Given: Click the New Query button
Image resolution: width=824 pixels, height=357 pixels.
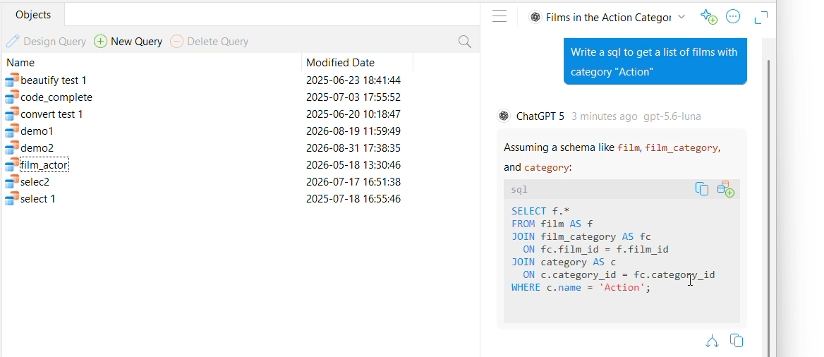Looking at the screenshot, I should pos(128,42).
